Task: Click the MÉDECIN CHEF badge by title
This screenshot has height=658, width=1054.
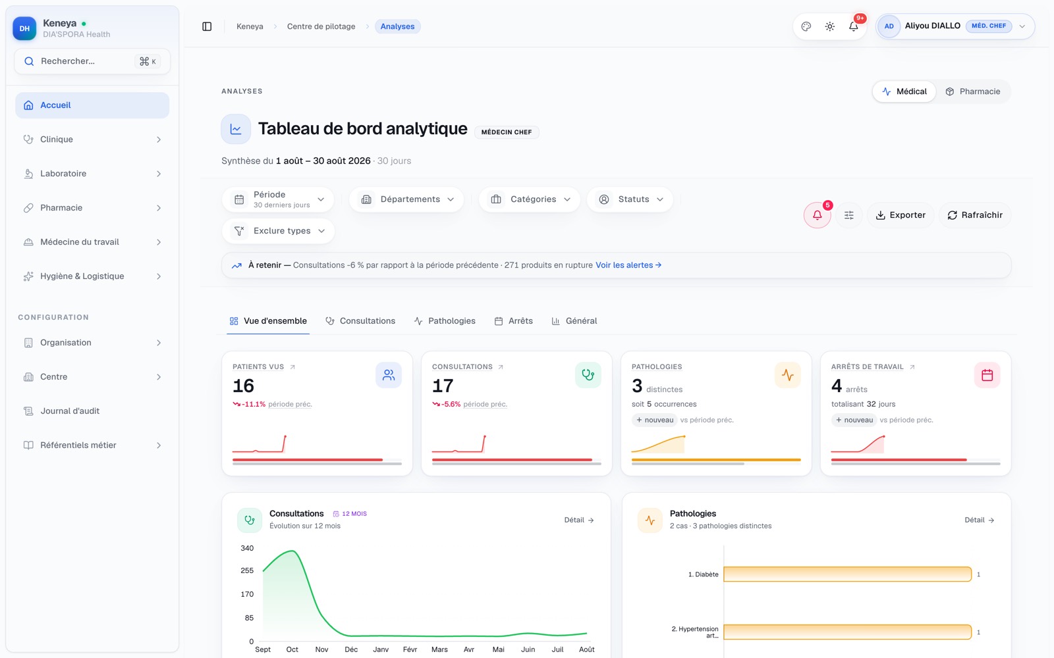Action: [507, 132]
